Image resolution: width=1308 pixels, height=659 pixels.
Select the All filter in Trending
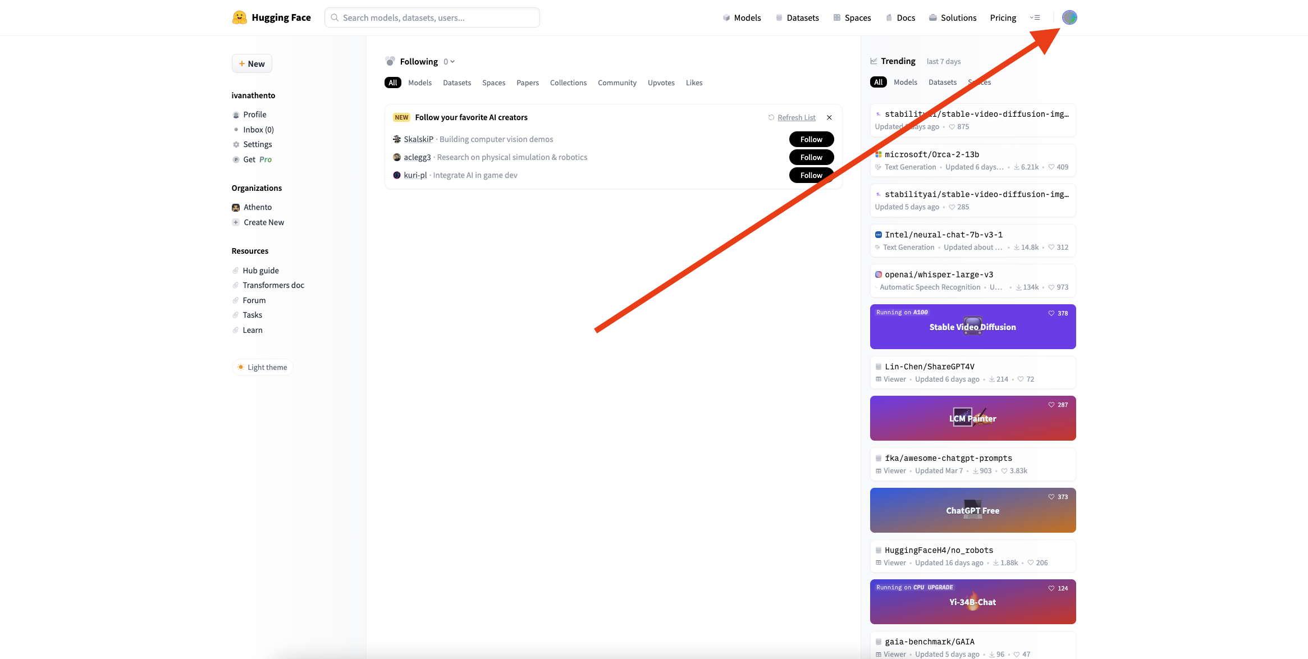coord(878,82)
